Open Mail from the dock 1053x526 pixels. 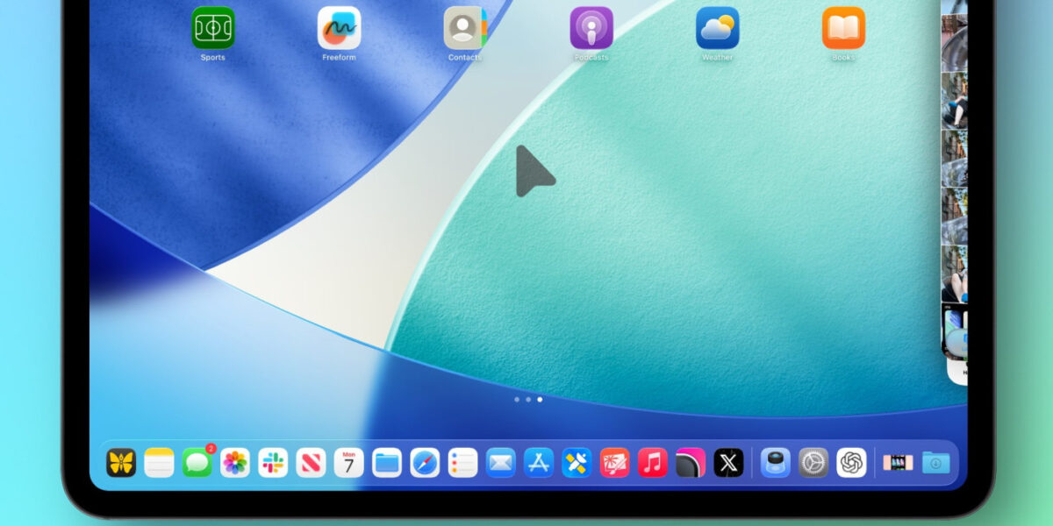[501, 462]
